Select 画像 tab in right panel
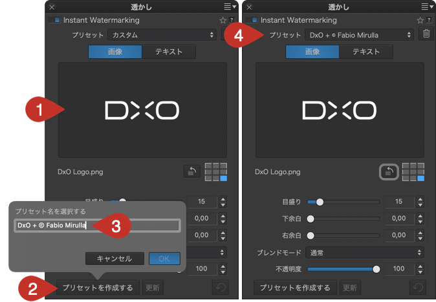This screenshot has height=302, width=436. coord(312,52)
